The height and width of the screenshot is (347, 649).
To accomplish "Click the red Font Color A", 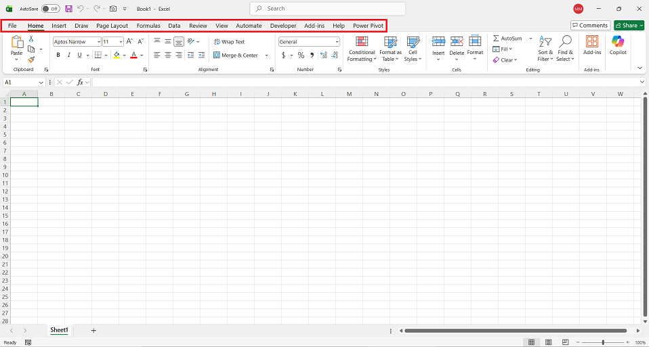I will click(133, 55).
